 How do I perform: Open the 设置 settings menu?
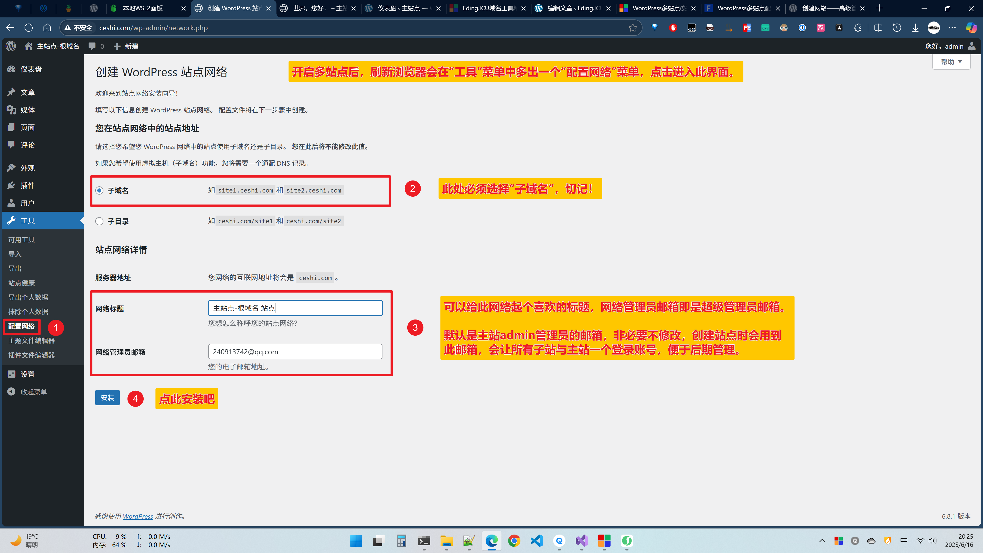click(43, 374)
